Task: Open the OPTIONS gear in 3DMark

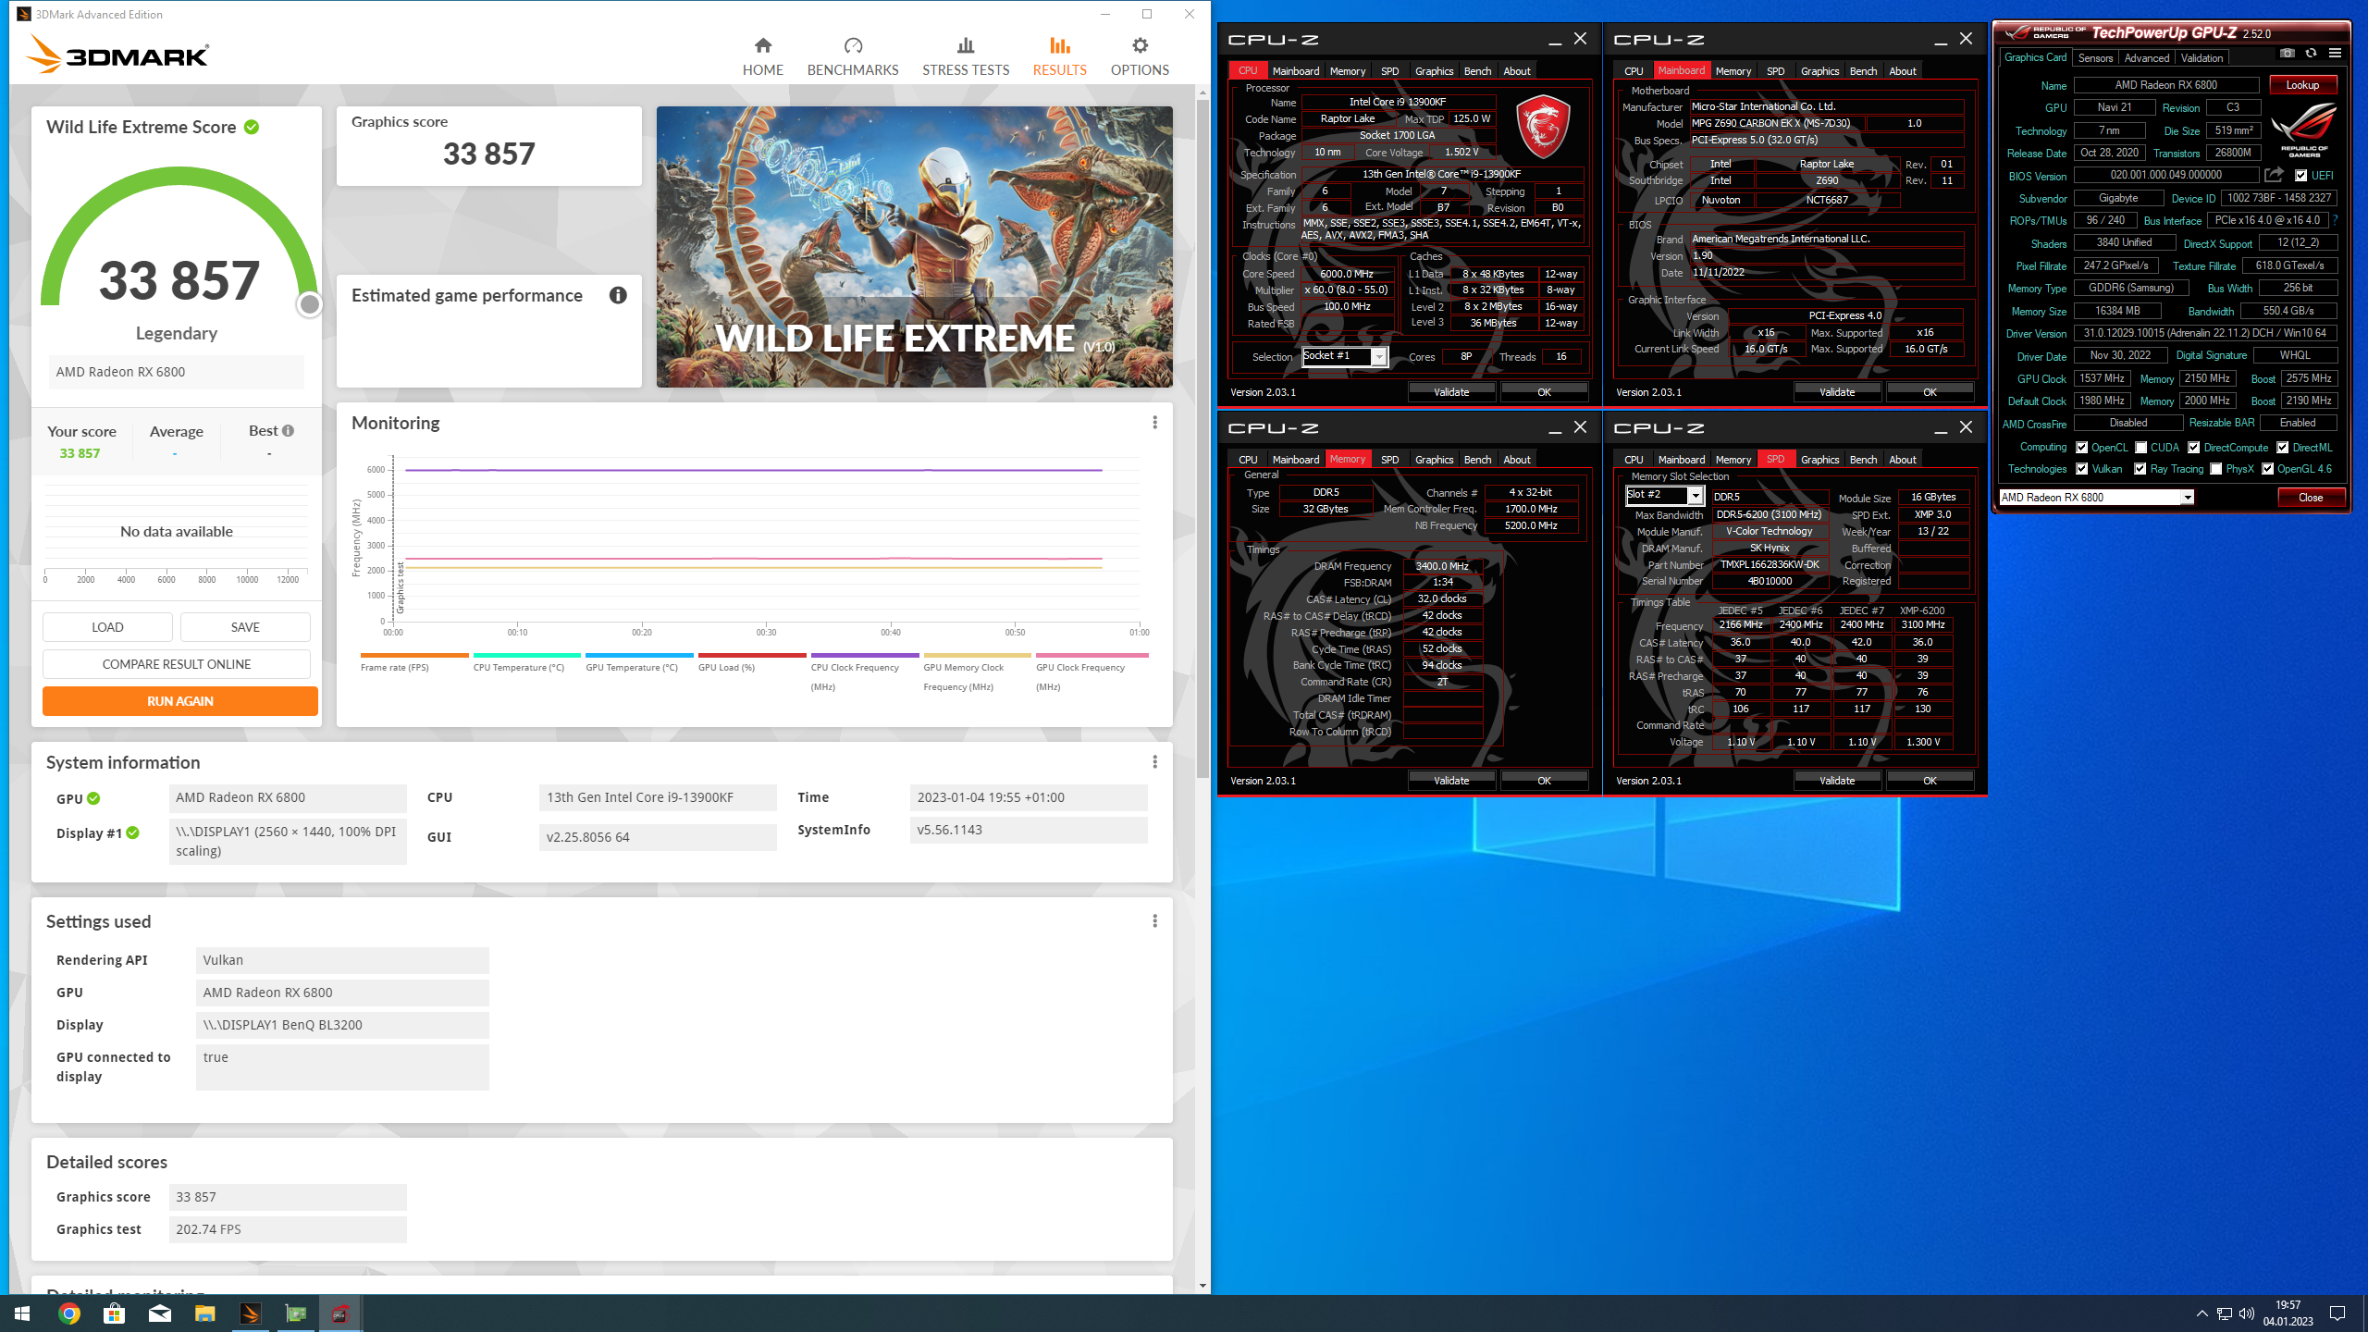Action: pyautogui.click(x=1140, y=56)
